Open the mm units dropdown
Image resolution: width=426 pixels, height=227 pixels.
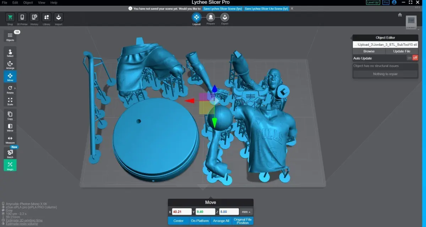(246, 212)
